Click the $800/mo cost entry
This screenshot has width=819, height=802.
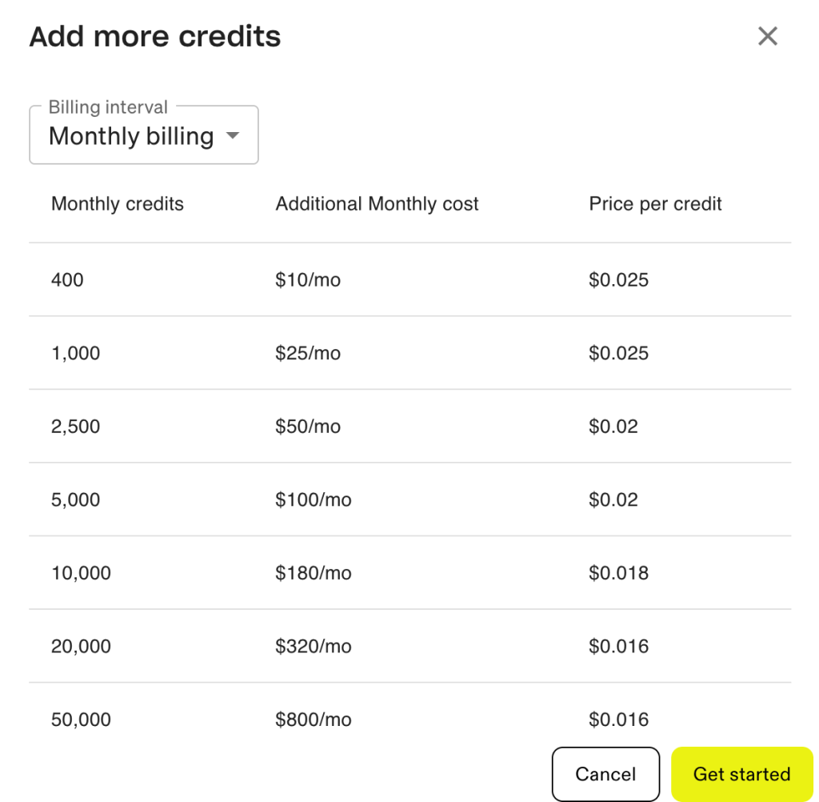coord(314,719)
